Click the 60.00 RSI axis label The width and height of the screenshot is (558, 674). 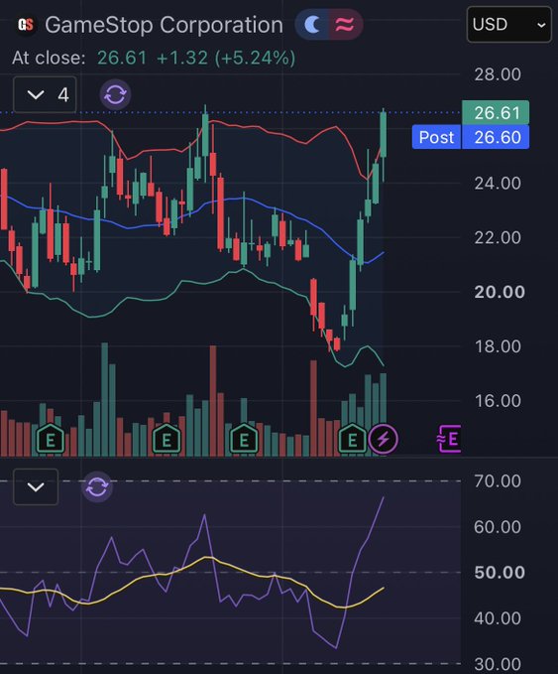click(498, 527)
